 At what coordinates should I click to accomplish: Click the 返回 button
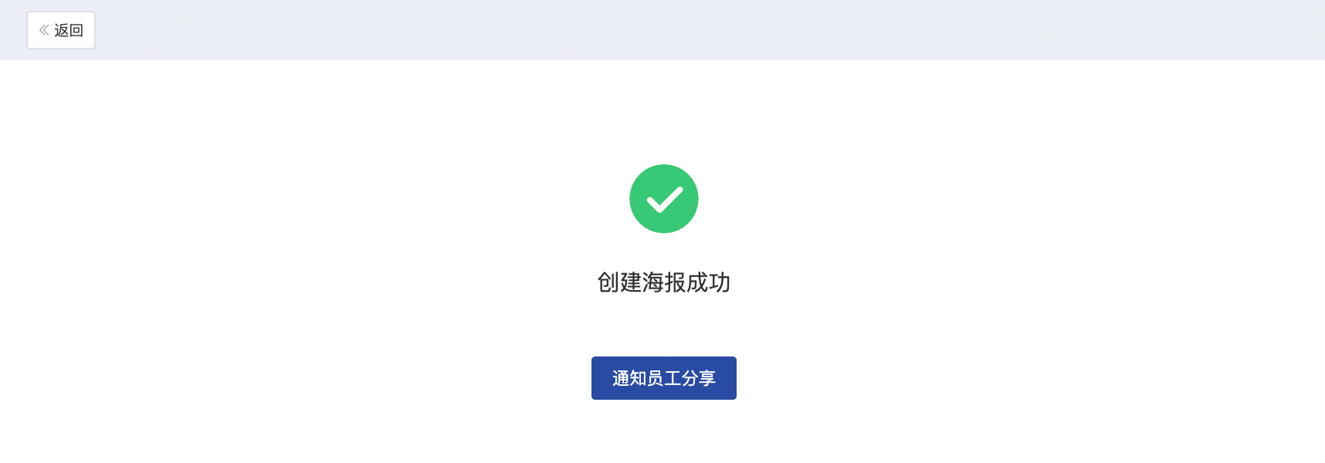tap(61, 30)
